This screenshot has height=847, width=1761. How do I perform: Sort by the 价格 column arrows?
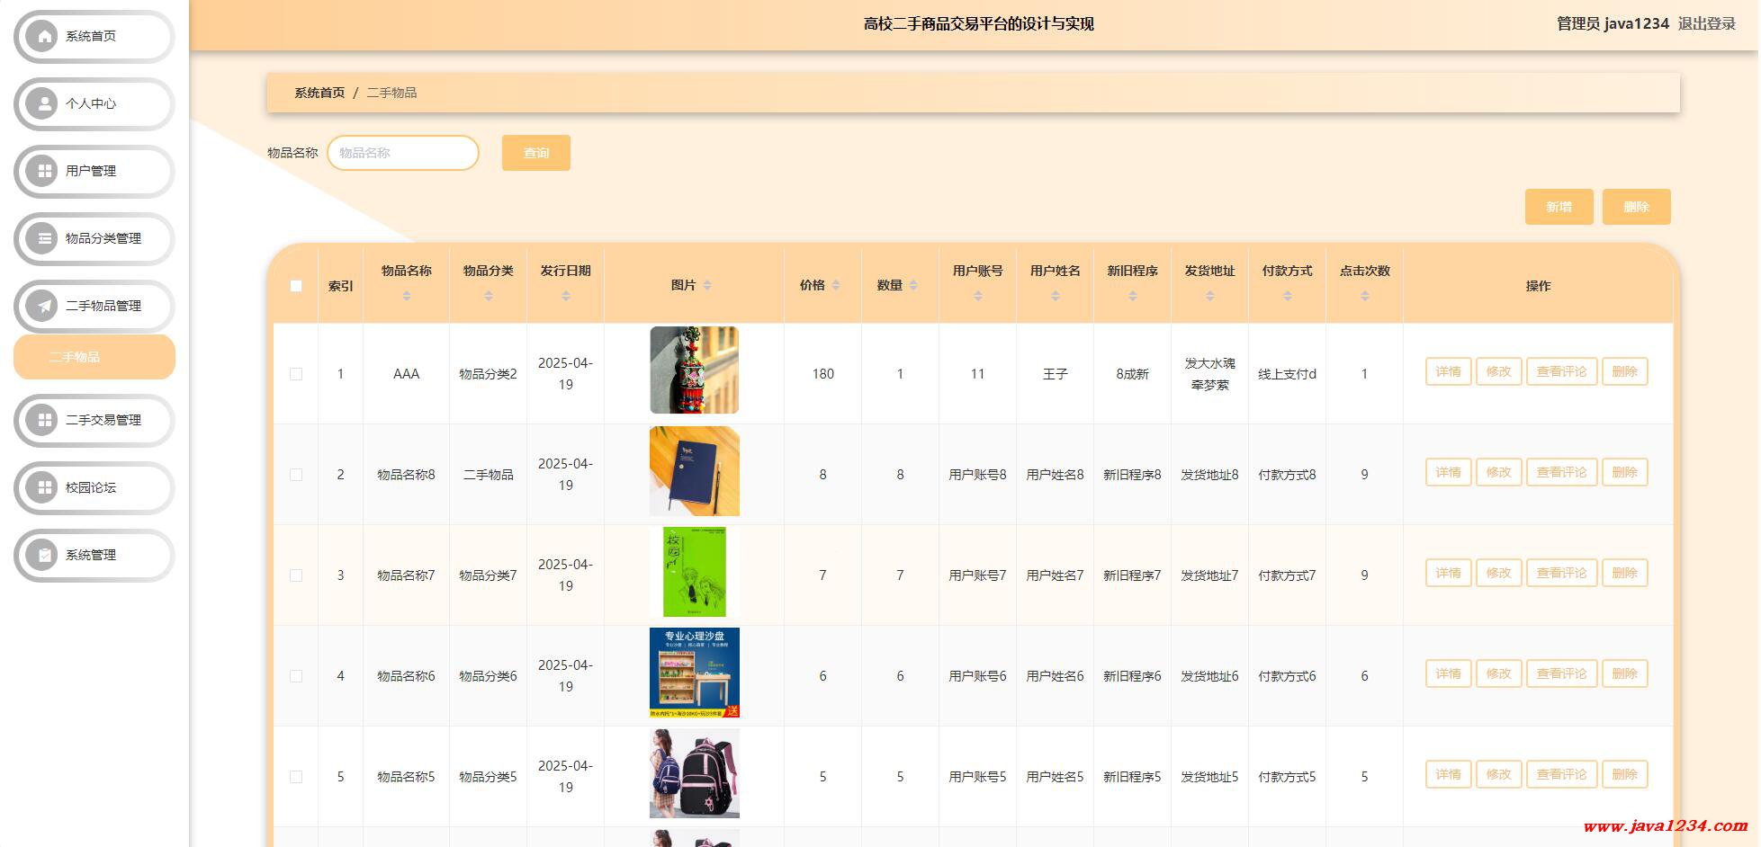coord(836,285)
